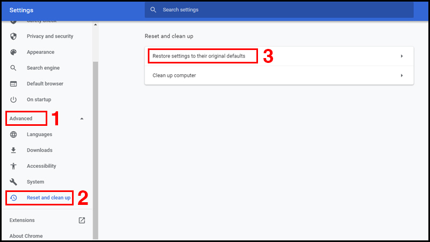Viewport: 430px width, 242px height.
Task: Collapse the Advanced section arrow
Action: point(82,118)
